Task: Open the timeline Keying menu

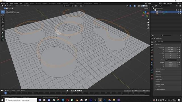Action: click(14, 91)
